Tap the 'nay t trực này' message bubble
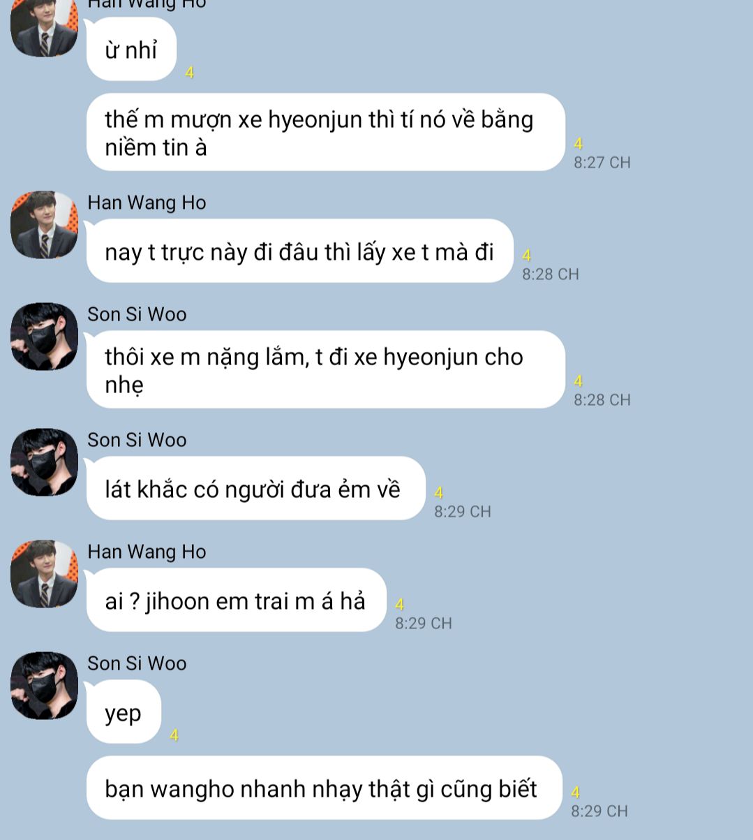753x840 pixels. point(299,251)
